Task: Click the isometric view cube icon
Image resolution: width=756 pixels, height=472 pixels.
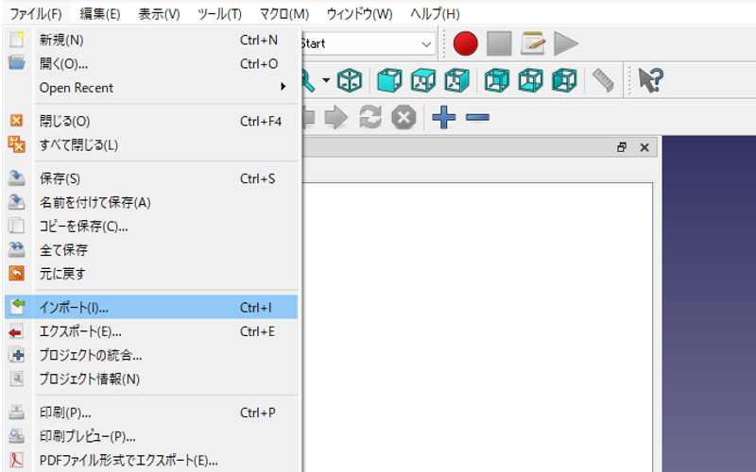Action: pyautogui.click(x=351, y=80)
